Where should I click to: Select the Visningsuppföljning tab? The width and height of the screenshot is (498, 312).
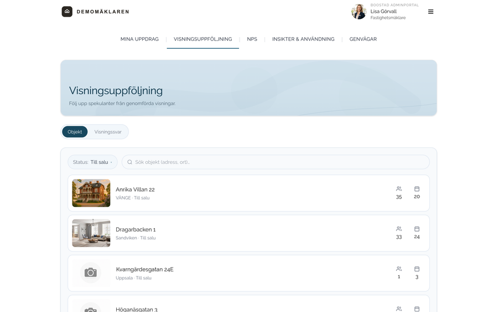pos(203,39)
